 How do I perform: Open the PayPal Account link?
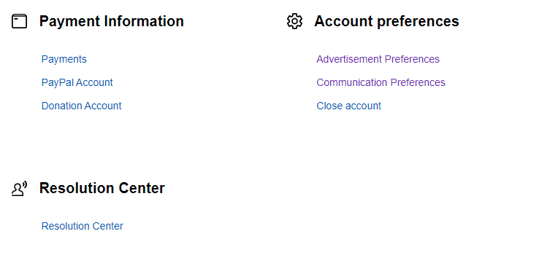tap(77, 82)
